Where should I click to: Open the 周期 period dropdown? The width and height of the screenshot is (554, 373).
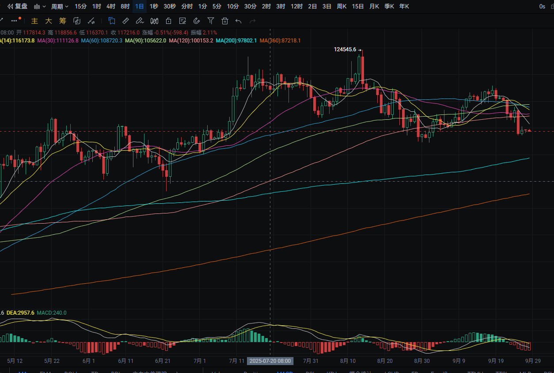[x=60, y=6]
